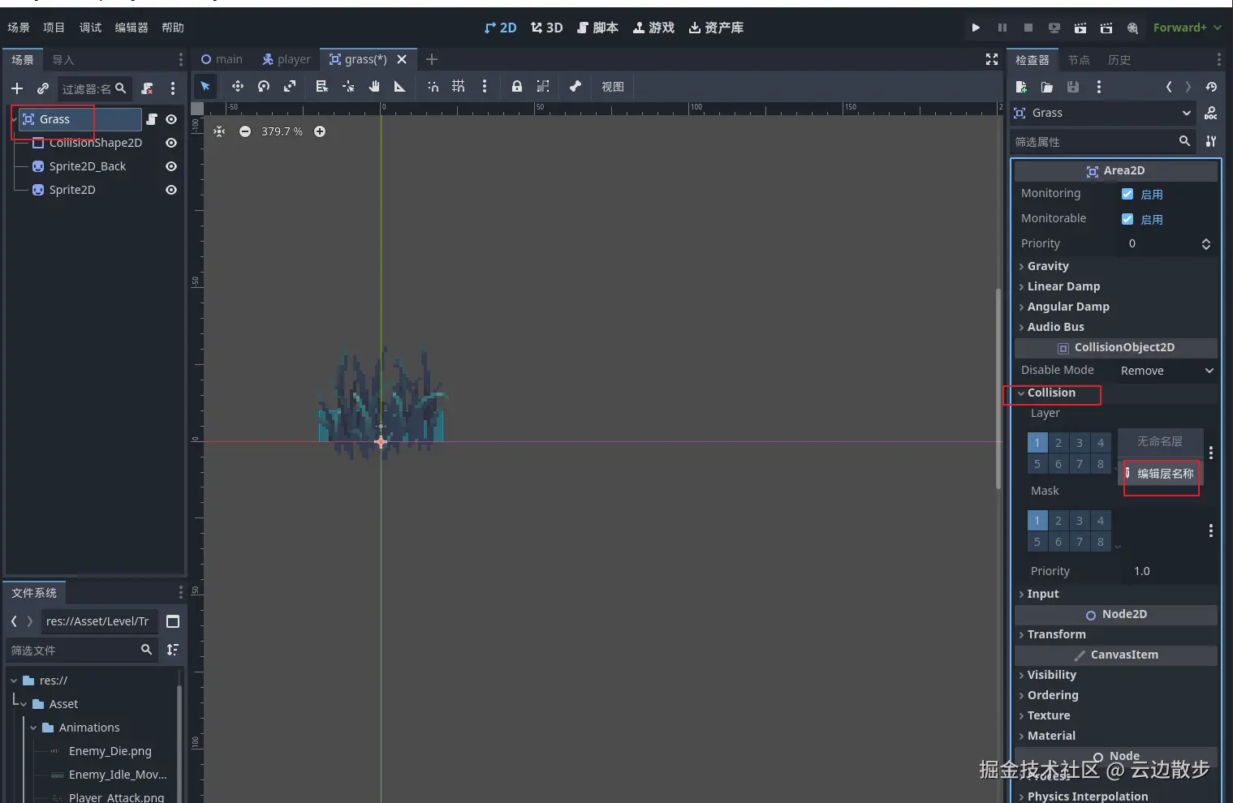Select the Select Mode arrow tool
This screenshot has height=803, width=1233.
point(205,86)
